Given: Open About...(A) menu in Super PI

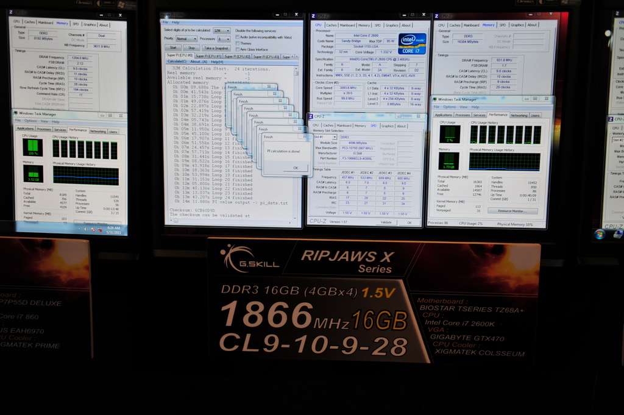Looking at the screenshot, I should point(199,62).
